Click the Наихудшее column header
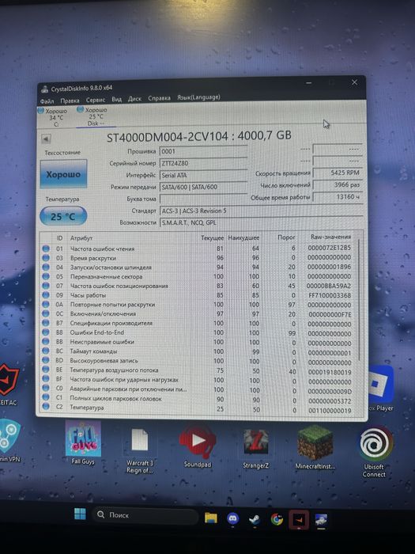The width and height of the screenshot is (415, 554). (x=243, y=237)
